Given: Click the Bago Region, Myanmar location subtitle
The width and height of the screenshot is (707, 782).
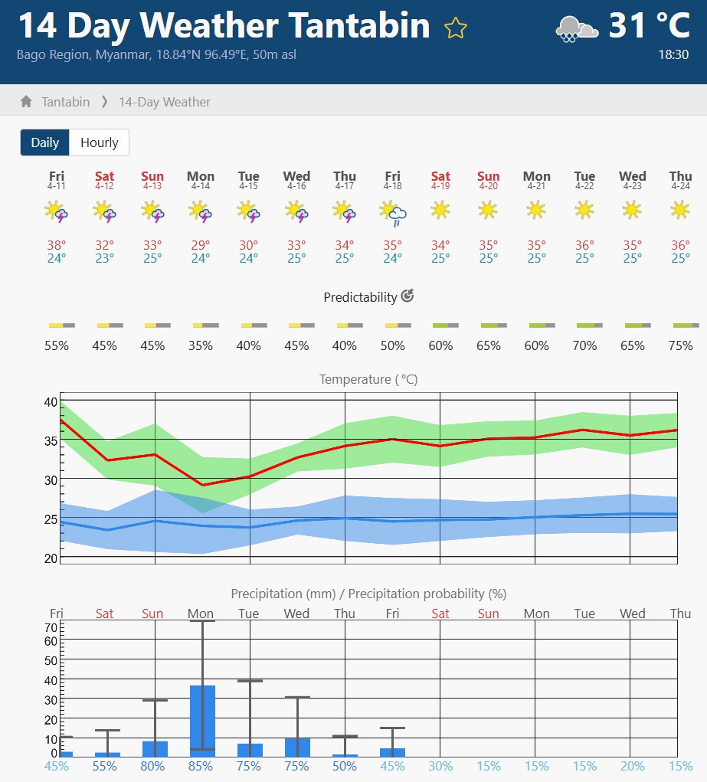Looking at the screenshot, I should (x=157, y=54).
